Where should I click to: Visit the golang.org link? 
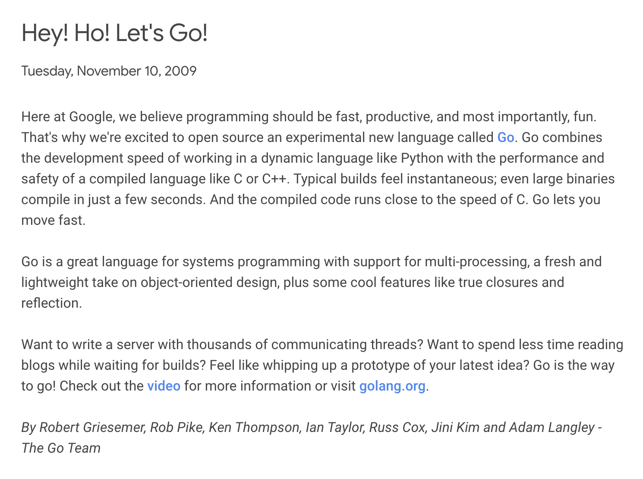pos(392,386)
